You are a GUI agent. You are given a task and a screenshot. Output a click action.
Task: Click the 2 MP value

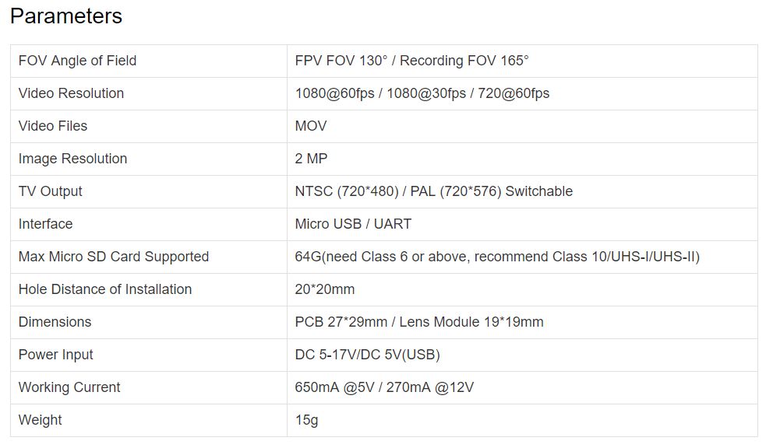point(311,159)
